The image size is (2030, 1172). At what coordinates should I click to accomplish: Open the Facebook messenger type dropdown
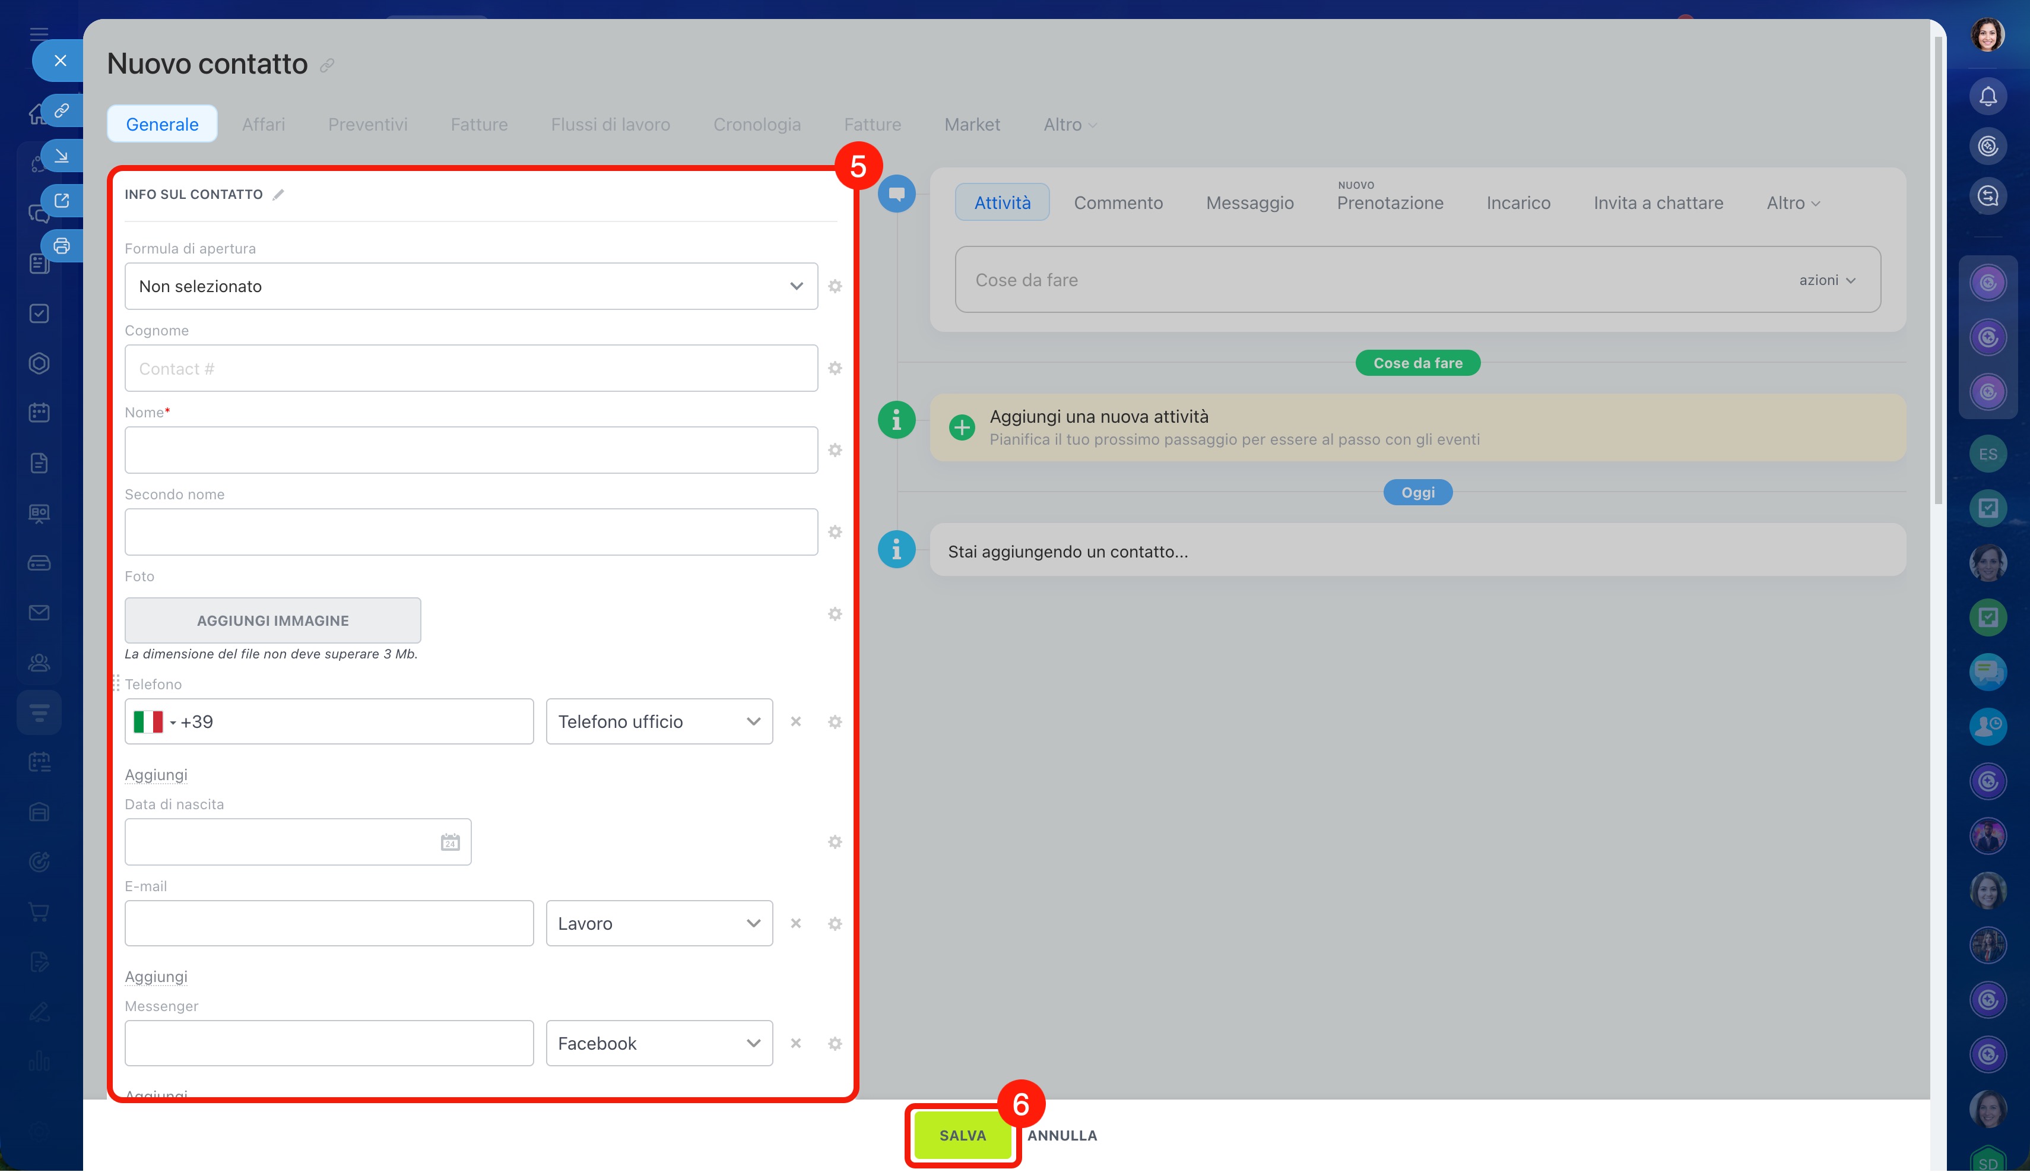tap(659, 1043)
